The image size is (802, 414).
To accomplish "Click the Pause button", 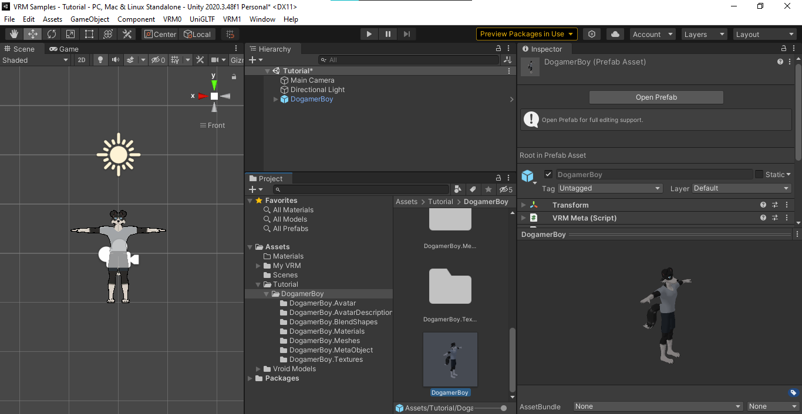I will click(388, 34).
